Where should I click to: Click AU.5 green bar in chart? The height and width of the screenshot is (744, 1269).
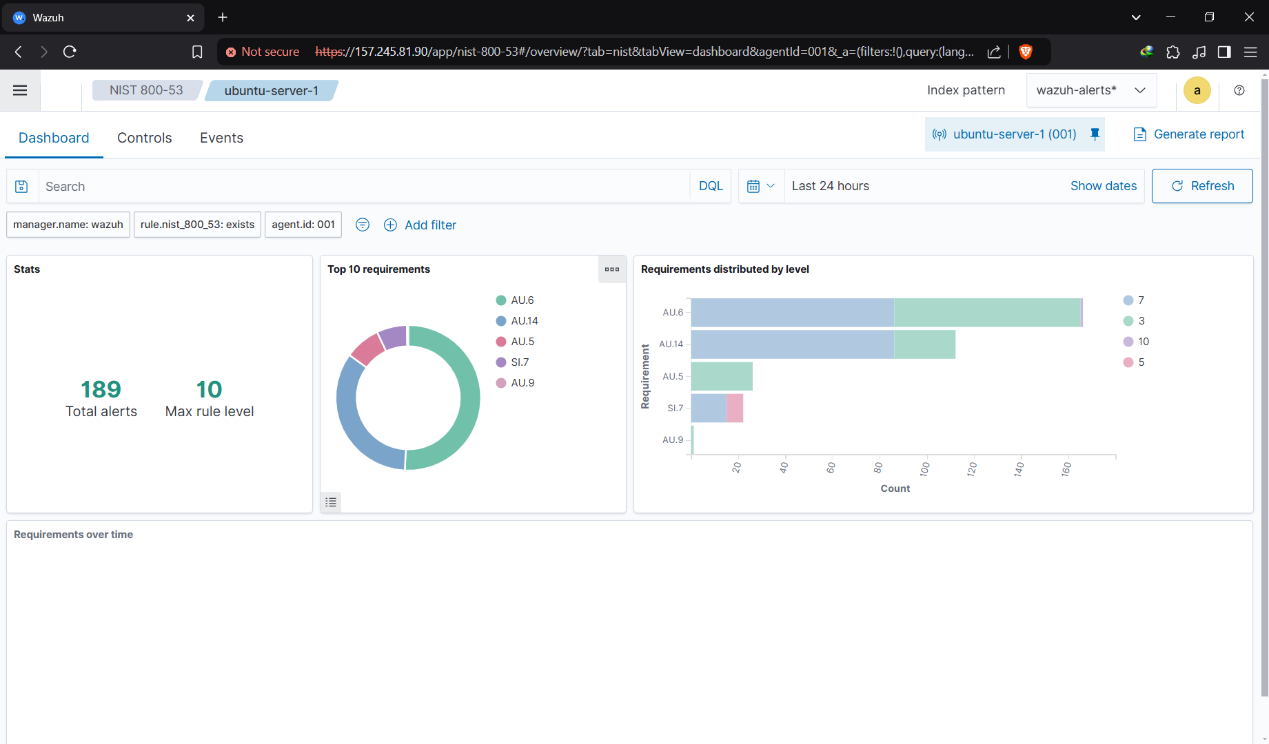(x=722, y=376)
